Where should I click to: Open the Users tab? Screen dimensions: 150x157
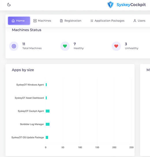coord(139,21)
